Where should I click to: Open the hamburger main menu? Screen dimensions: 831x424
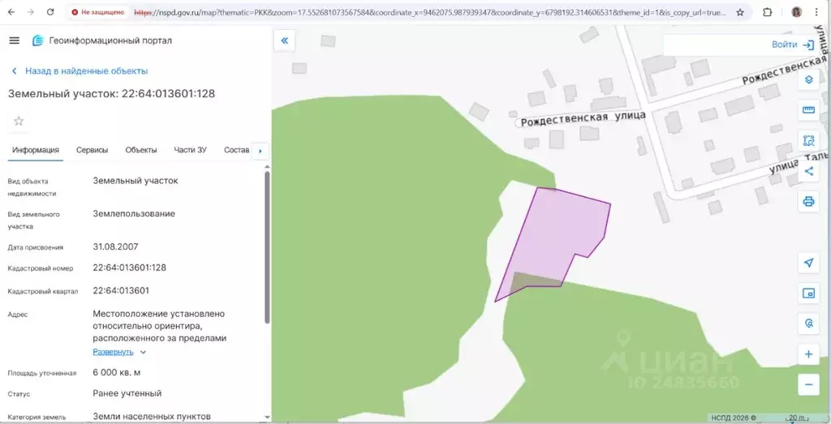14,41
